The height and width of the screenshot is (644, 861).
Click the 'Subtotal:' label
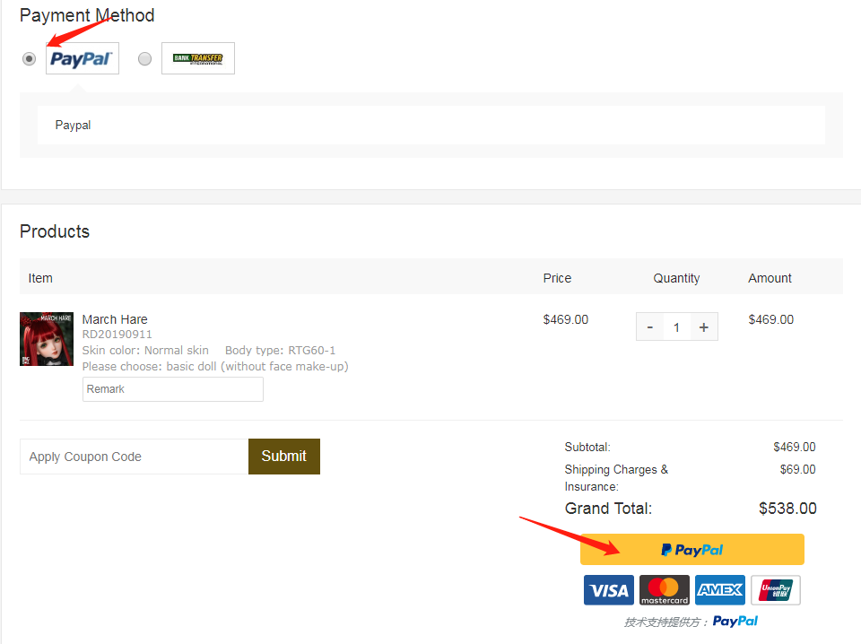587,447
